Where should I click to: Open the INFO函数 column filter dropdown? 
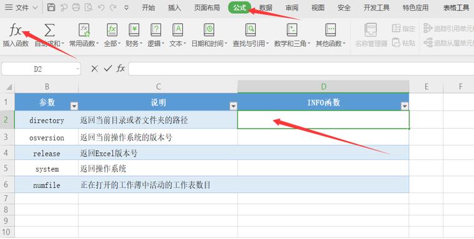click(405, 106)
